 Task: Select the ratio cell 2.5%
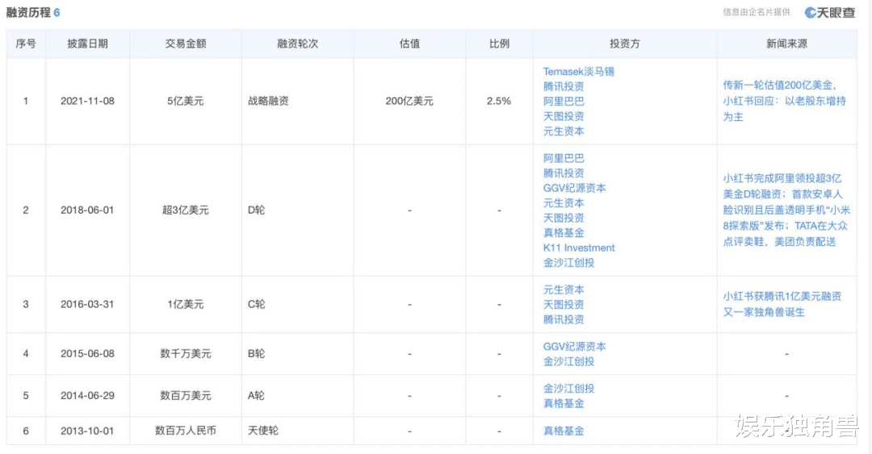[x=499, y=101]
